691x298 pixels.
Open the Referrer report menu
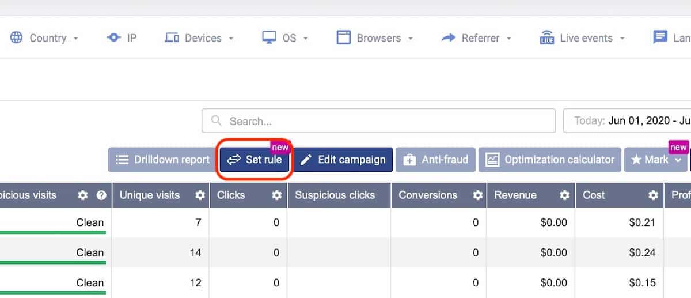pyautogui.click(x=476, y=38)
